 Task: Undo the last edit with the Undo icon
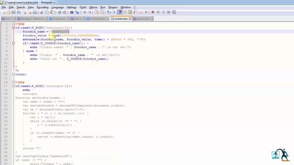pos(59,12)
